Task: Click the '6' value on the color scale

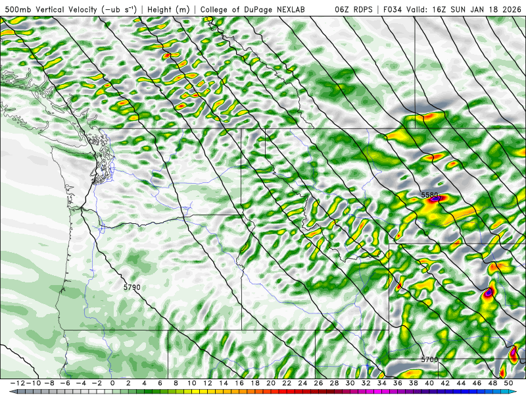Action: point(160,383)
